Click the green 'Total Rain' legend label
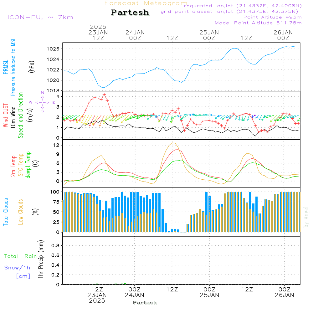Screen dimensions: 313x313 [21, 256]
